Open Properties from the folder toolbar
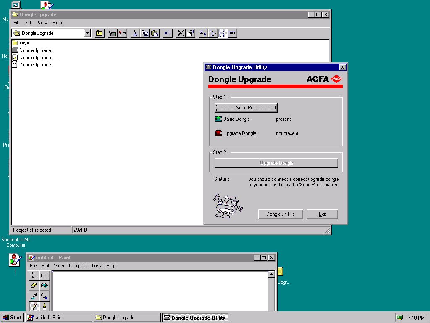Image resolution: width=430 pixels, height=323 pixels. [x=190, y=33]
